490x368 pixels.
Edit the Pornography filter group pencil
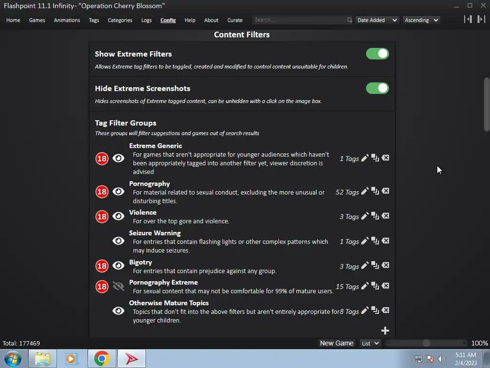tap(365, 191)
